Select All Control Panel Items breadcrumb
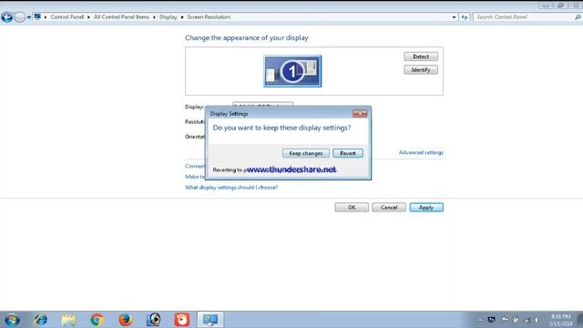 121,17
